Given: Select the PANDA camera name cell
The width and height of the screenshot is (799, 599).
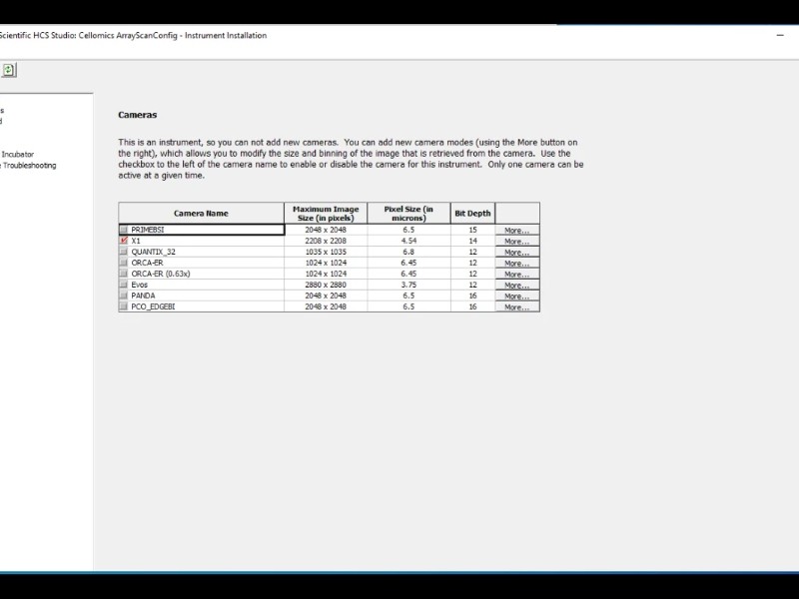Looking at the screenshot, I should pos(202,296).
